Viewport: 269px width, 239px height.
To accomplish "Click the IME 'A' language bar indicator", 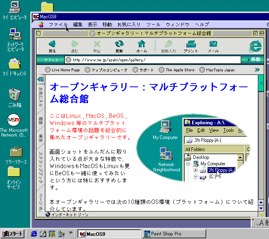I will coord(261,223).
